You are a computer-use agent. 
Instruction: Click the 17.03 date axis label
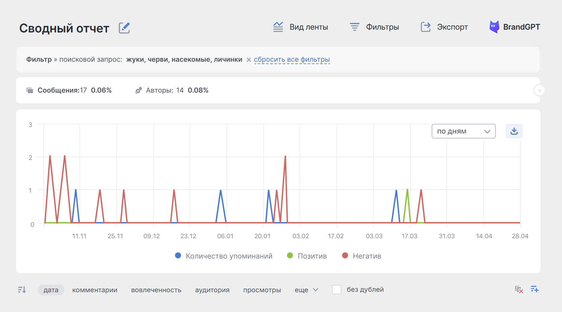[x=409, y=236]
